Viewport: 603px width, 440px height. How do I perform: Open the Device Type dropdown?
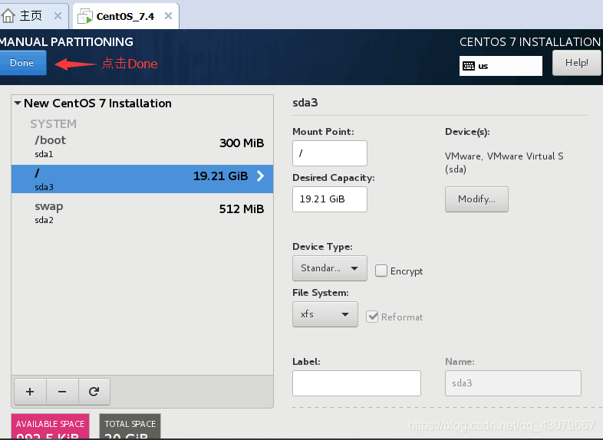[x=330, y=268]
